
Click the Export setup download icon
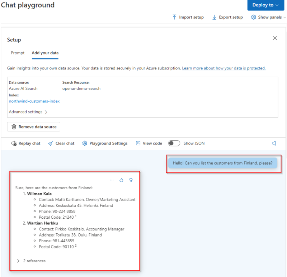coord(214,17)
